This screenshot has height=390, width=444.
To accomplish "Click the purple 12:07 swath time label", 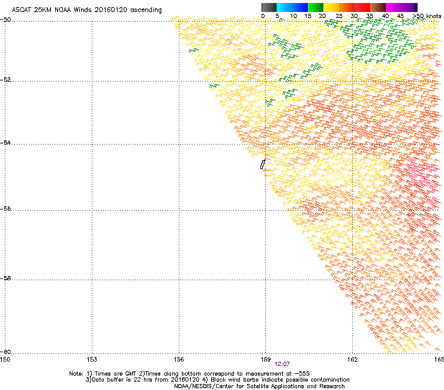I will point(282,364).
